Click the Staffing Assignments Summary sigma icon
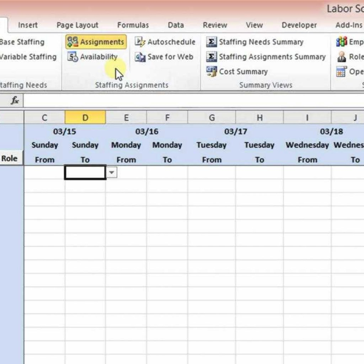 212,57
